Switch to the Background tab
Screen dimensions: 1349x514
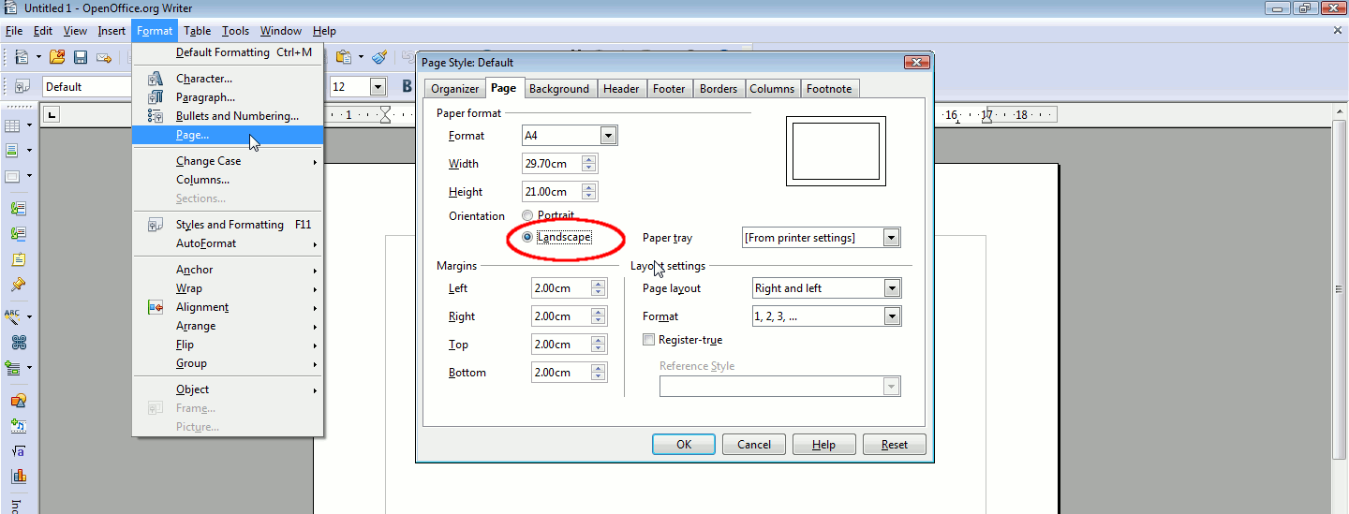(559, 89)
